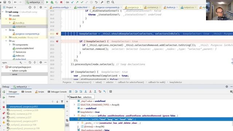Filter frames with the funnel icon
Screen dimensions: 233x131
[62, 102]
